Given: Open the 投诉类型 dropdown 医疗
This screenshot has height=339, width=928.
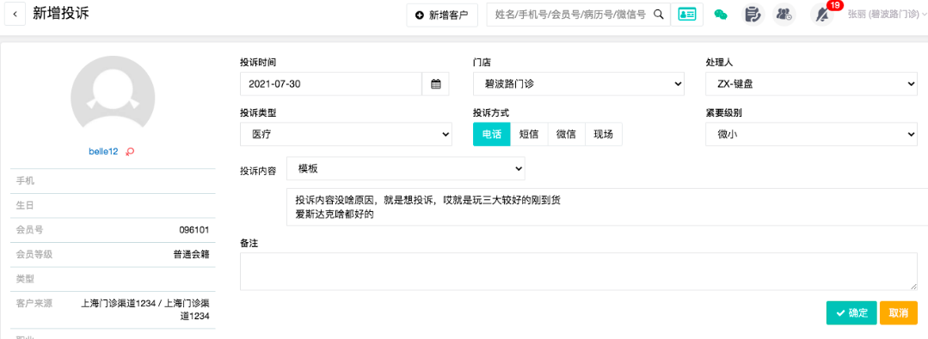Looking at the screenshot, I should pyautogui.click(x=347, y=134).
